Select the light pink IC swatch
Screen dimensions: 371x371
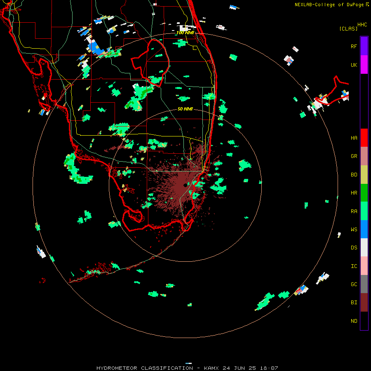tap(364, 266)
